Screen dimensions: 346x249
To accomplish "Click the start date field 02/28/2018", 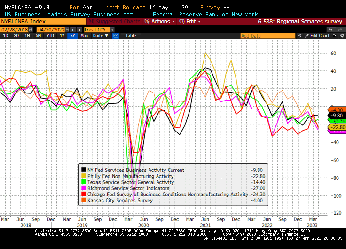I will pyautogui.click(x=15, y=30).
